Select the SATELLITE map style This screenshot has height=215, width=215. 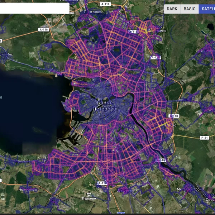pyautogui.click(x=207, y=9)
